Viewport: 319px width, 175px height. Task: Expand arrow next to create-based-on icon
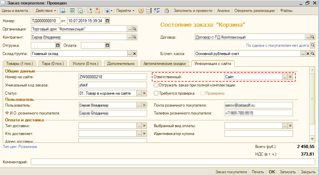[111, 11]
